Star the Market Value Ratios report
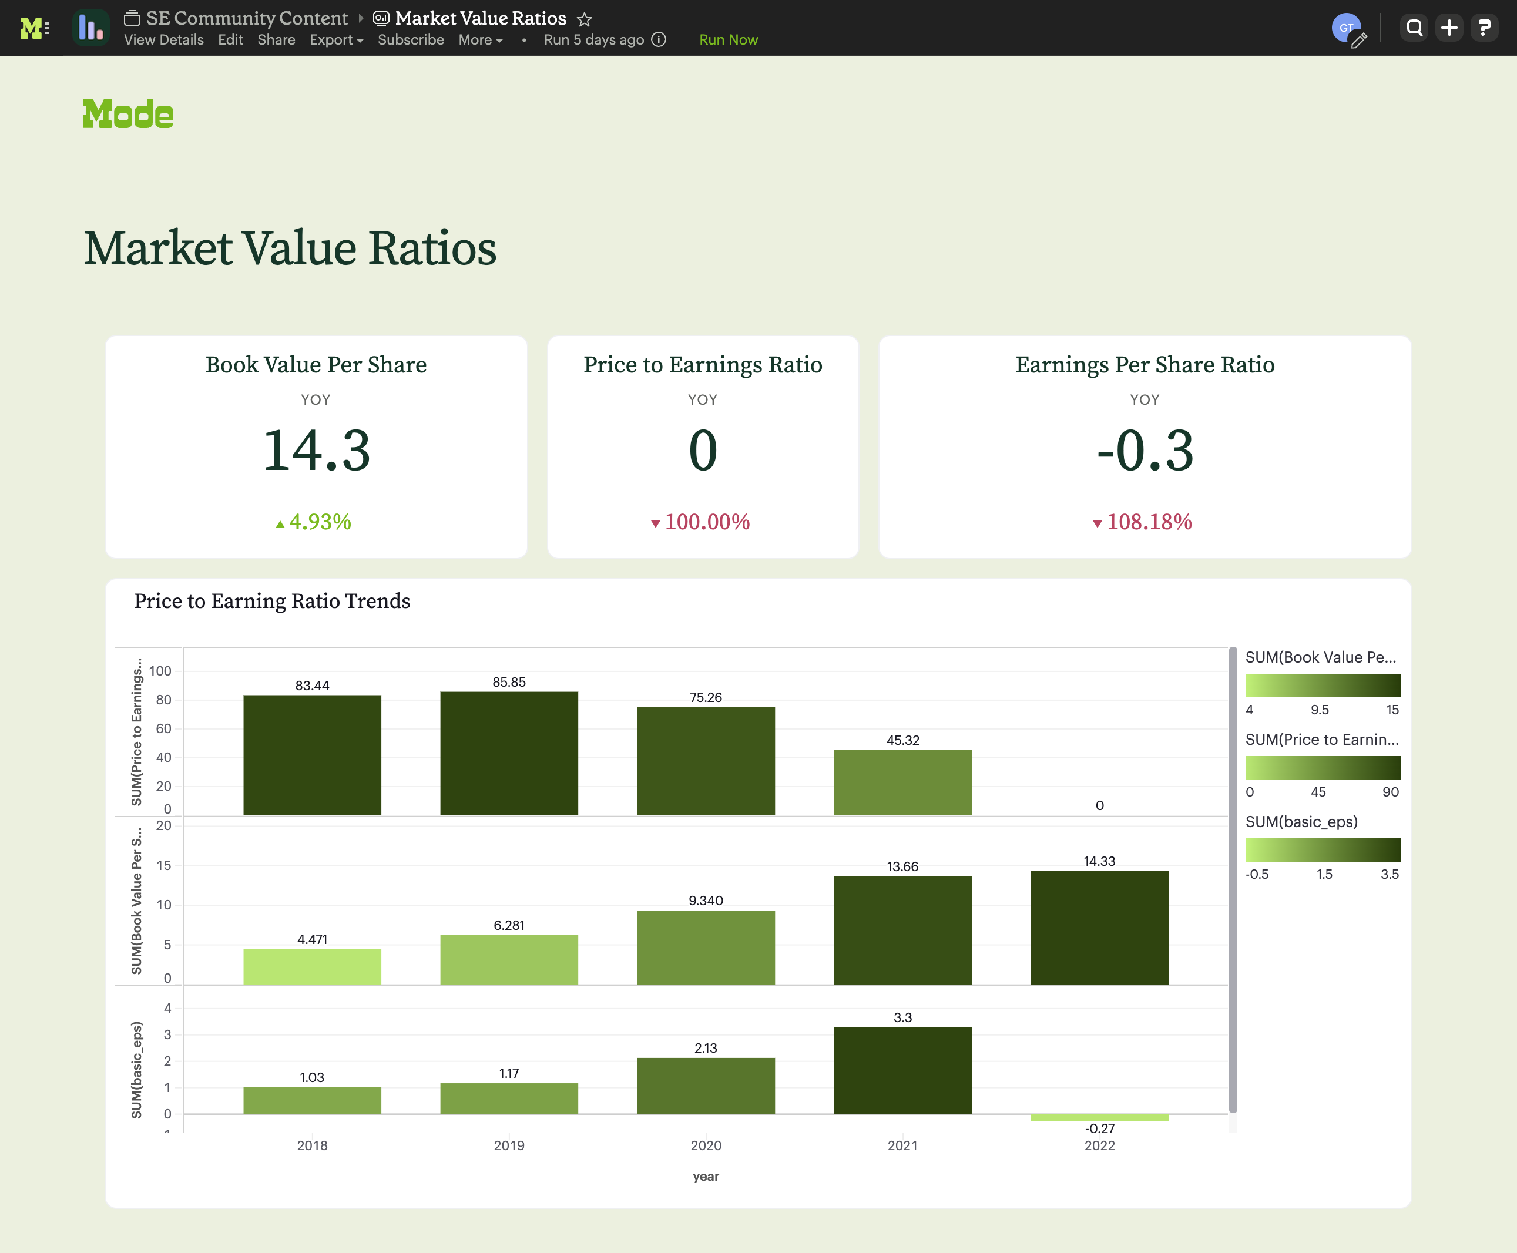 click(x=585, y=19)
